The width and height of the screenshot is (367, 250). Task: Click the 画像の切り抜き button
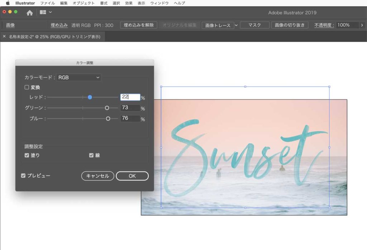[x=290, y=25]
